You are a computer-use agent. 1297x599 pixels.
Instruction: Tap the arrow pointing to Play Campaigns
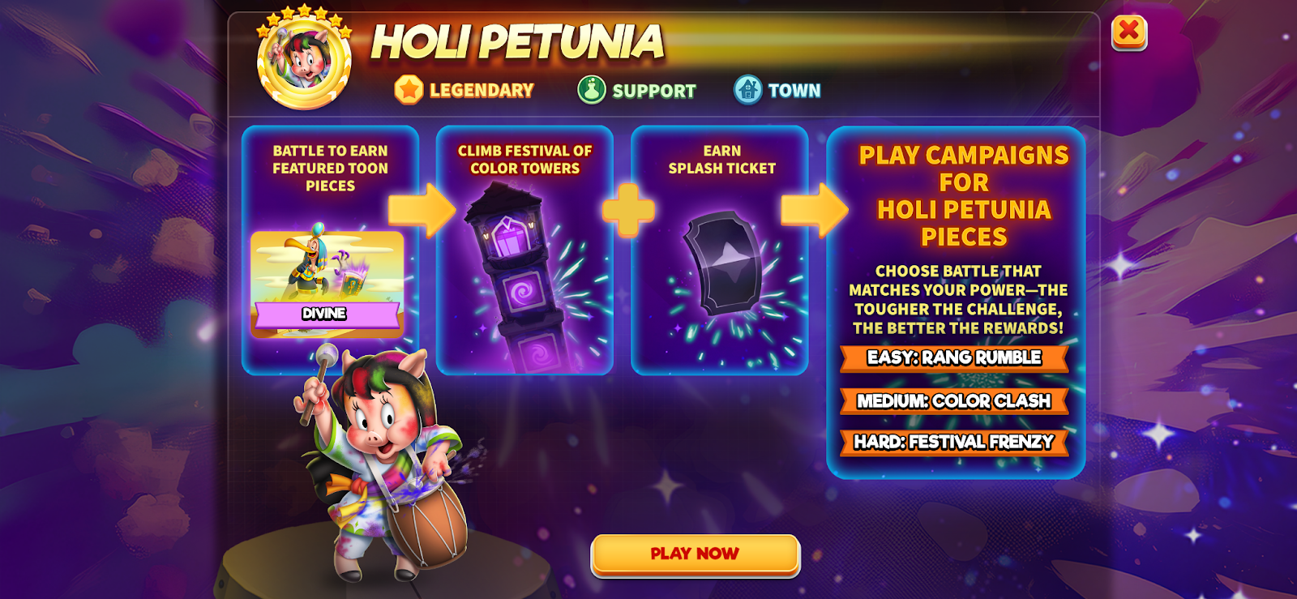point(815,211)
